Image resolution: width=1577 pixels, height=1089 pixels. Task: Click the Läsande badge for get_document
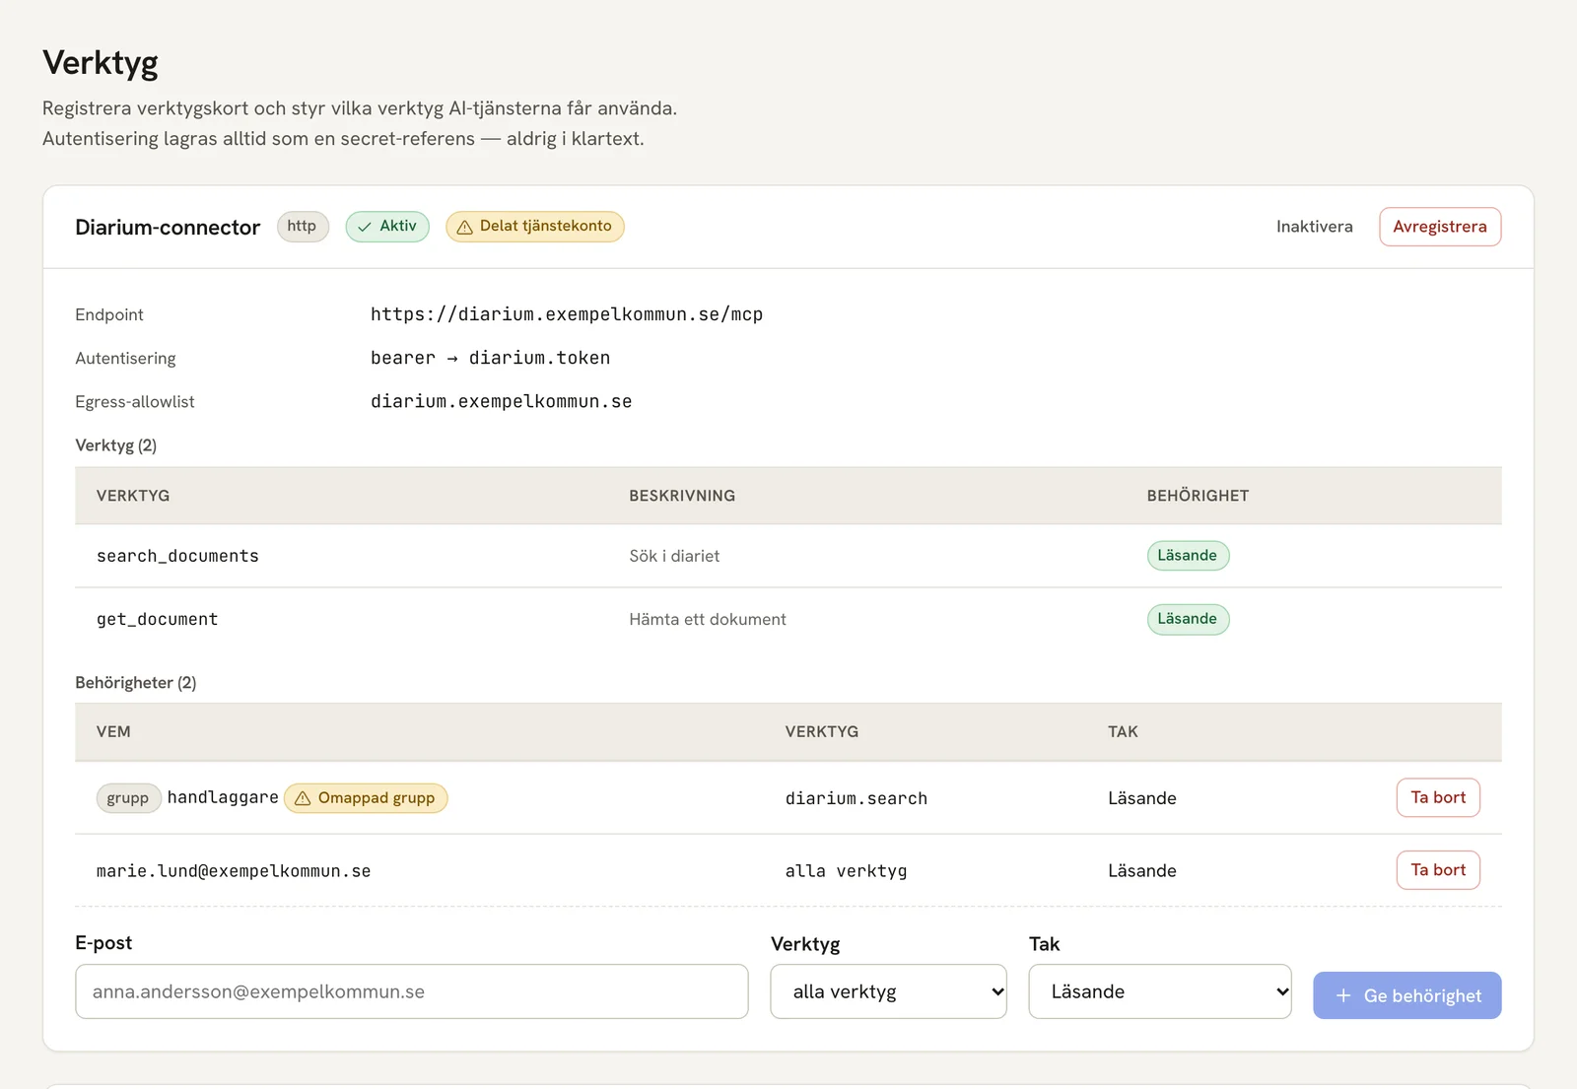pyautogui.click(x=1188, y=619)
